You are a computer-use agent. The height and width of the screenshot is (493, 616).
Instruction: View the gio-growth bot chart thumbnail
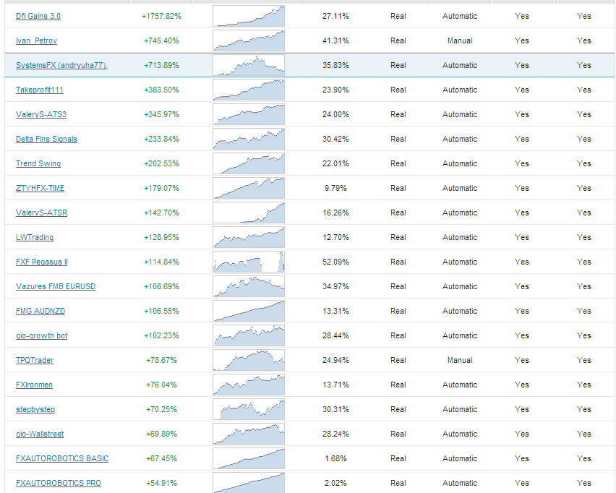pyautogui.click(x=249, y=335)
